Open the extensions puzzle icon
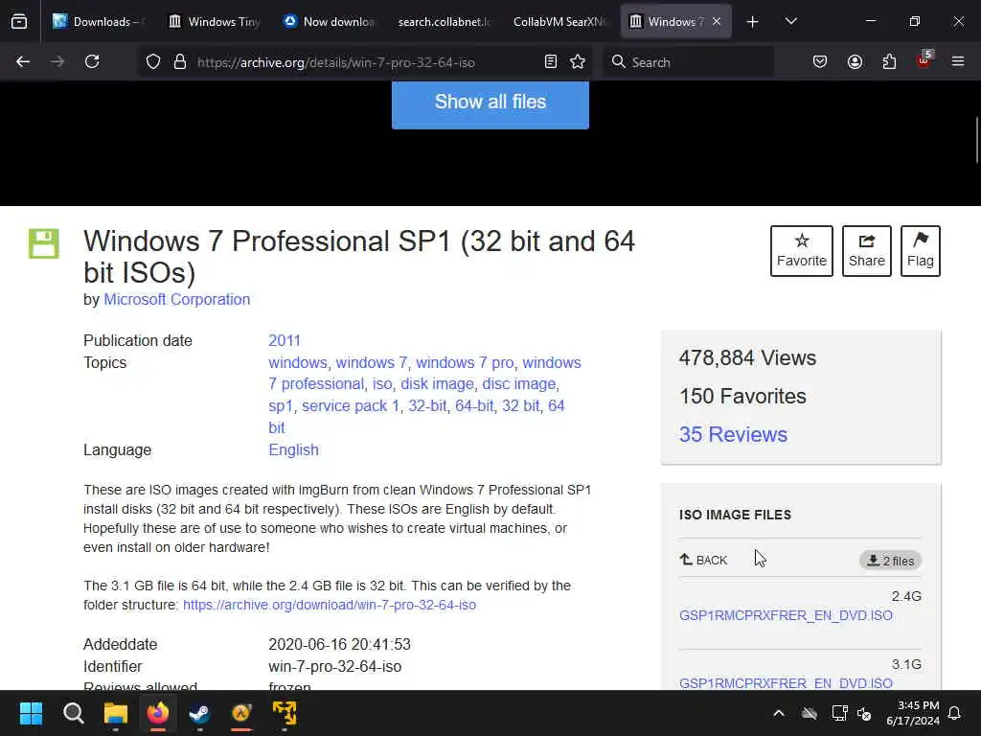Image resolution: width=981 pixels, height=736 pixels. [889, 62]
